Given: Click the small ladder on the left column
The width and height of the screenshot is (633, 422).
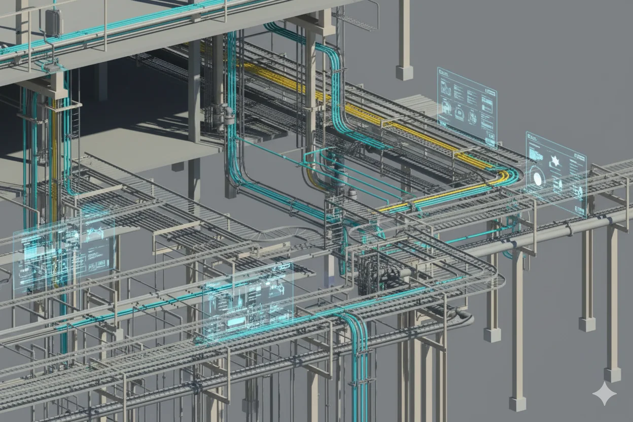Looking at the screenshot, I should click(75, 122).
